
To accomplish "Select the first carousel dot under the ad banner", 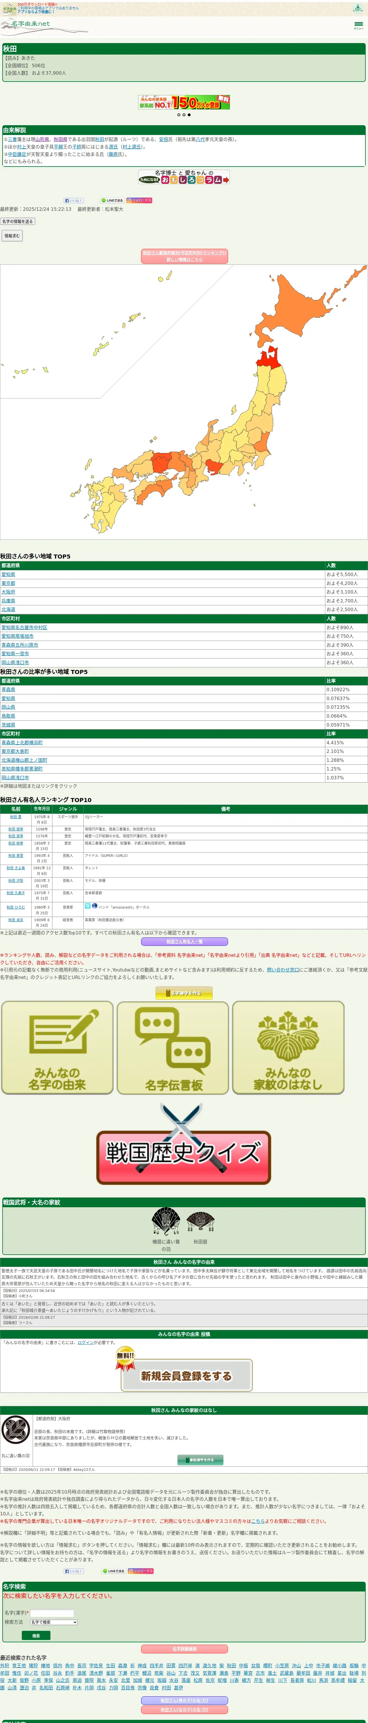I will tap(178, 115).
